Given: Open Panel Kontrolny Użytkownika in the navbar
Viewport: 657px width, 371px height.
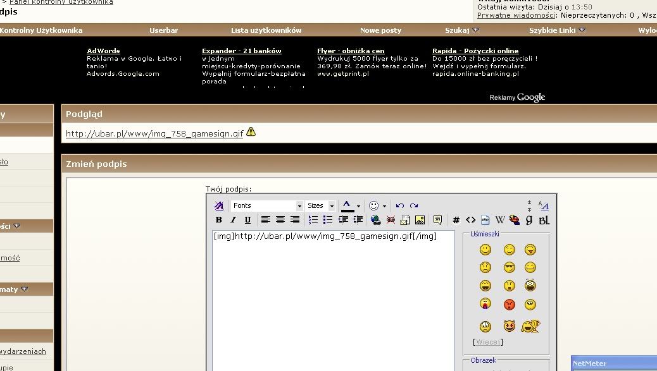Looking at the screenshot, I should [41, 30].
